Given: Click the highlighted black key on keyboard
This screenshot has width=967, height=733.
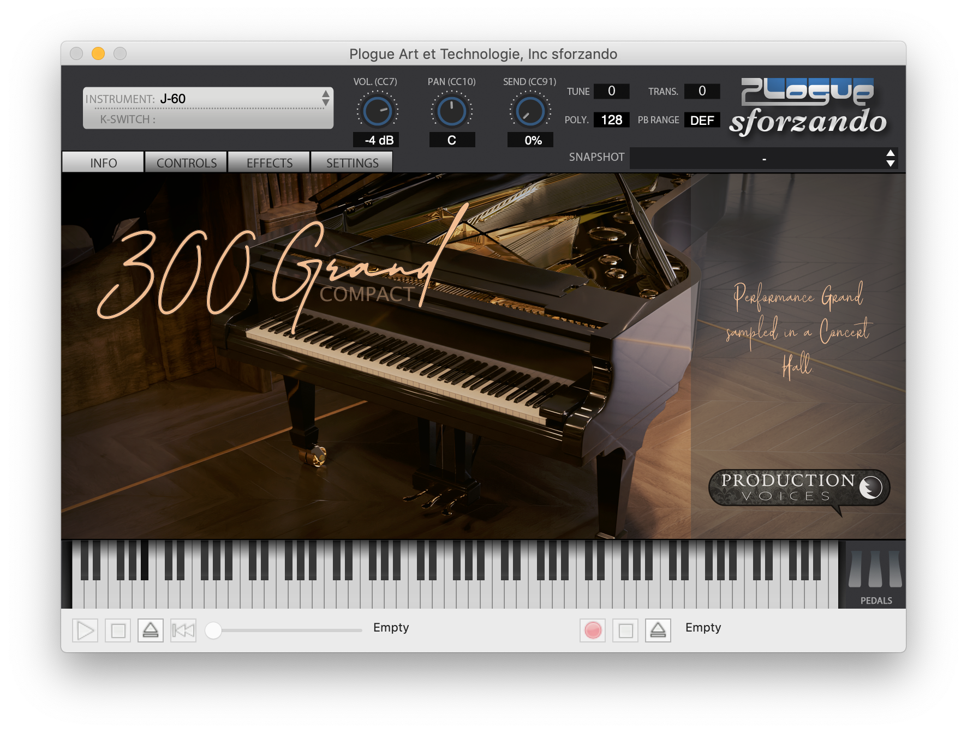Looking at the screenshot, I should click(145, 560).
